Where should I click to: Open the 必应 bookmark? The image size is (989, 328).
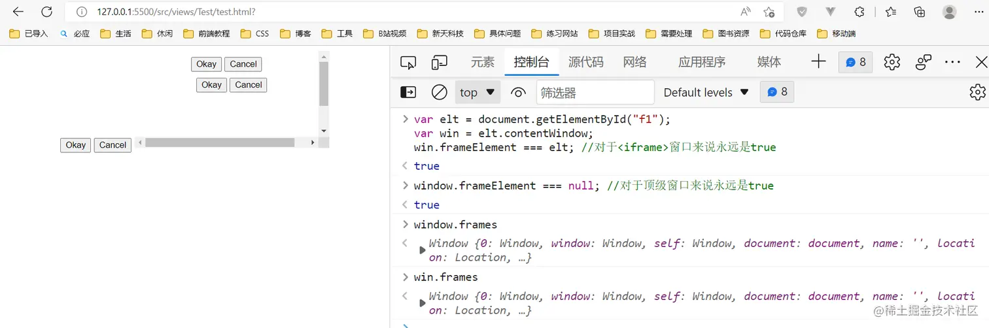[75, 33]
